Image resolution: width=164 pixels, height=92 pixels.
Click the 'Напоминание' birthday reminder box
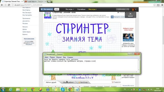[29, 41]
